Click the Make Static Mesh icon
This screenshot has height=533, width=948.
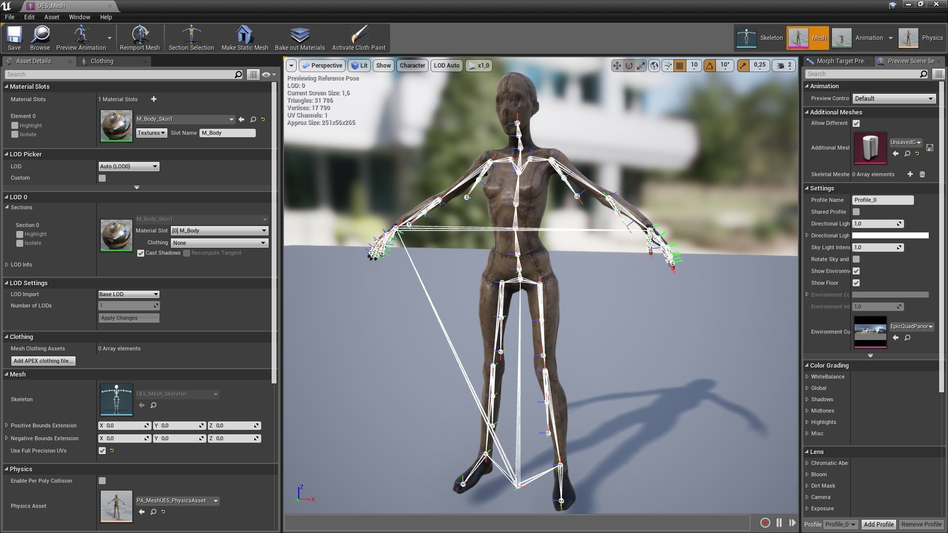[245, 38]
